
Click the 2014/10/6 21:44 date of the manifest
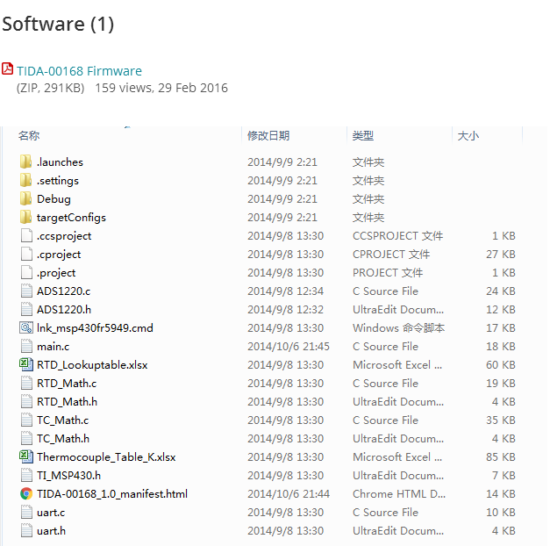click(x=289, y=493)
